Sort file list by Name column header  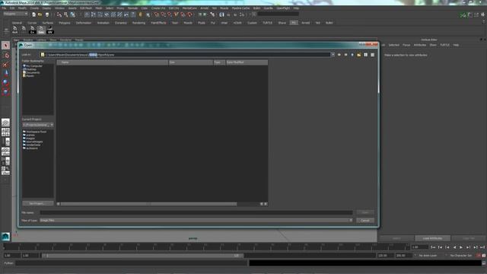[x=112, y=62]
